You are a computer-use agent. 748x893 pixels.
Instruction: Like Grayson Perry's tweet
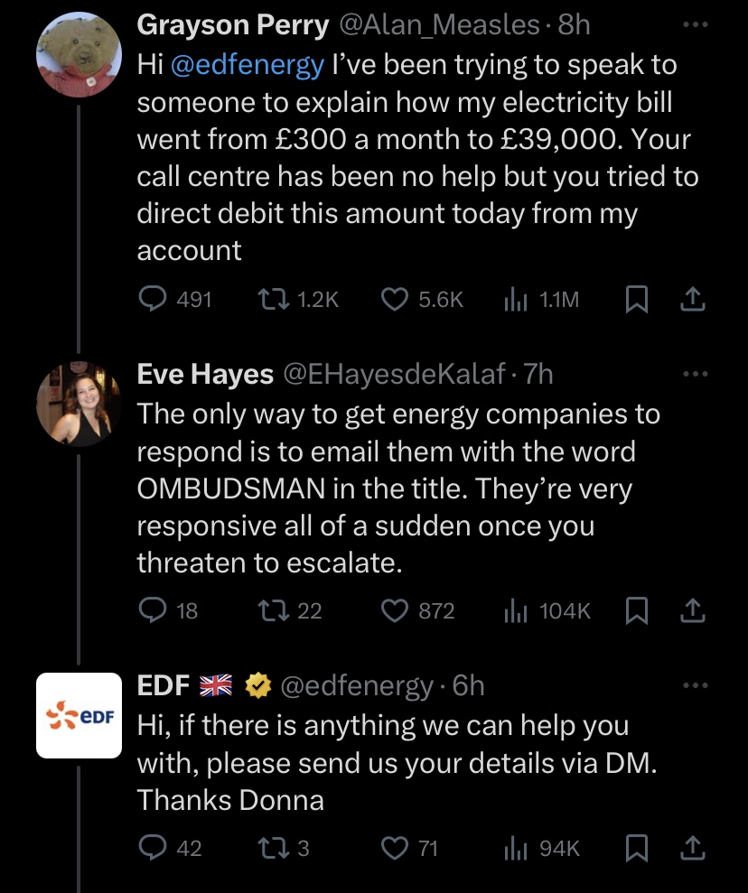tap(395, 299)
